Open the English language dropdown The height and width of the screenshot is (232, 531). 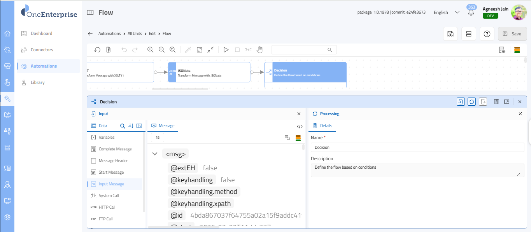446,12
